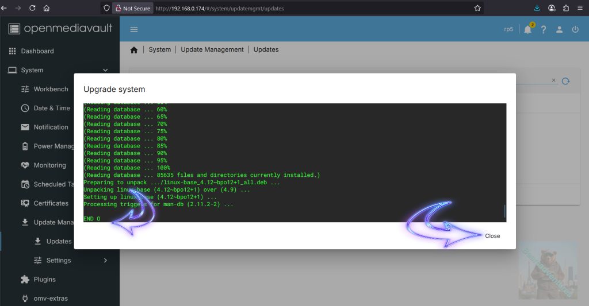Select Date & Time menu item
This screenshot has height=306, width=589.
pyautogui.click(x=52, y=108)
